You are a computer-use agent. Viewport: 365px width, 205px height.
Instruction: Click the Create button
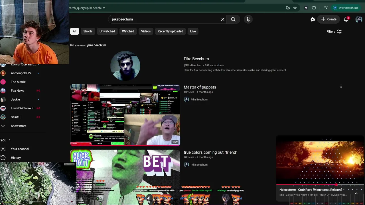tap(328, 19)
